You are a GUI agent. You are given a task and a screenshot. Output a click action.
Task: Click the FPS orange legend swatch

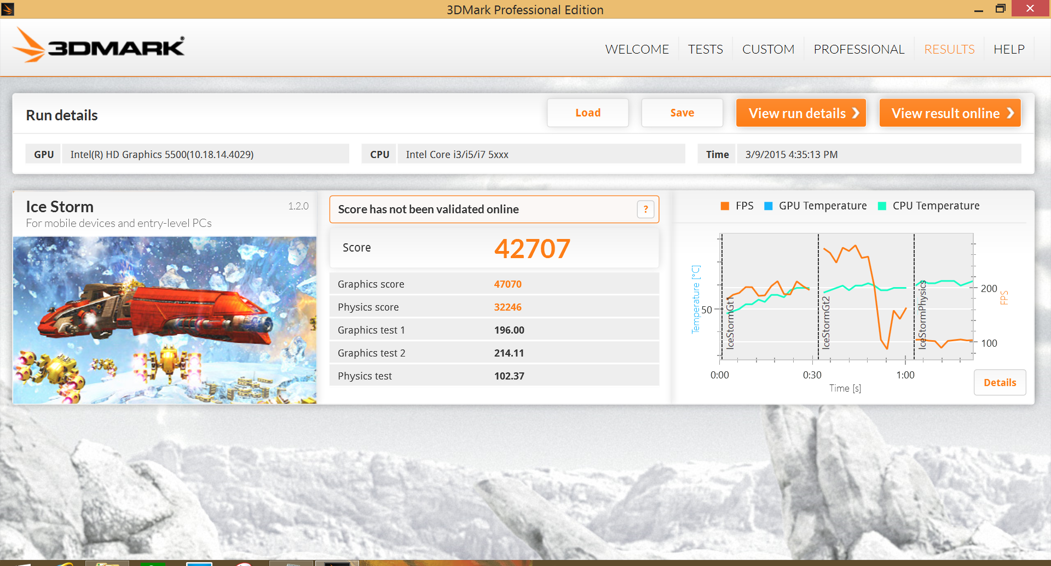[x=725, y=206]
